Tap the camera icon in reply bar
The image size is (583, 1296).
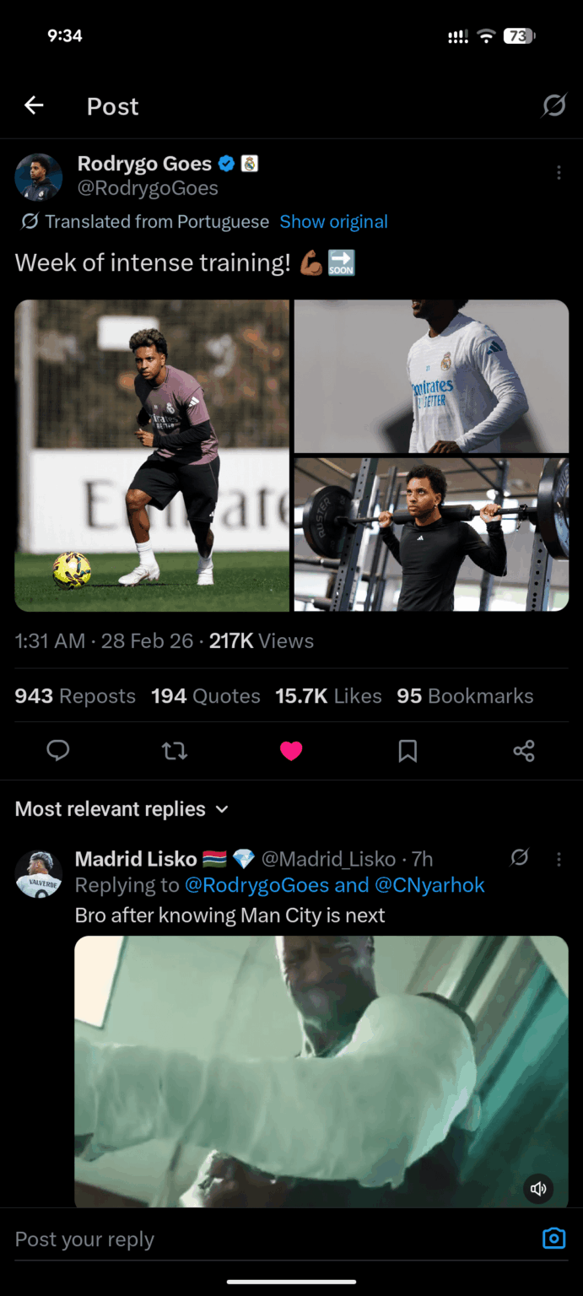point(553,1238)
